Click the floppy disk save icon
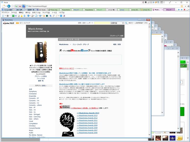190x142 pixels. (64, 16)
